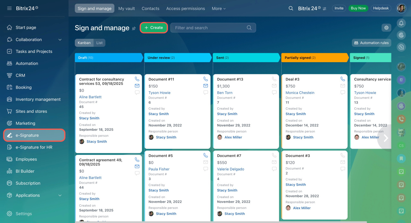Screen dimensions: 411x223
Task: Open the My vault tab
Action: 127,9
